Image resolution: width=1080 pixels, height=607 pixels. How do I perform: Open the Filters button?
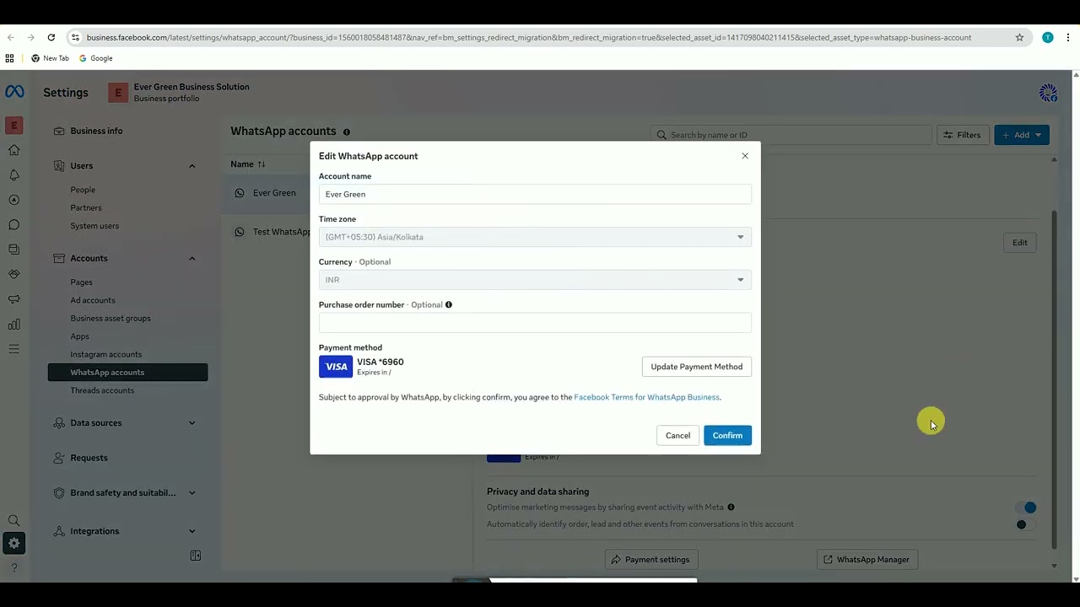click(x=962, y=135)
